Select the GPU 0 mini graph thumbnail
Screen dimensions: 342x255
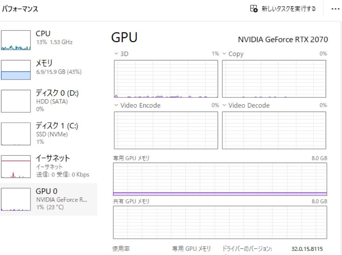click(16, 199)
